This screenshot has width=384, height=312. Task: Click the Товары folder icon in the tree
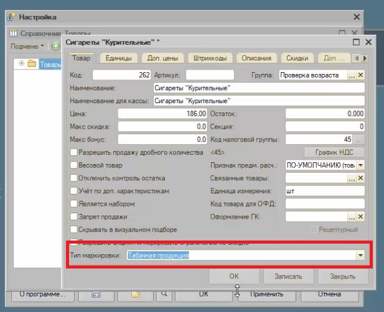[32, 64]
